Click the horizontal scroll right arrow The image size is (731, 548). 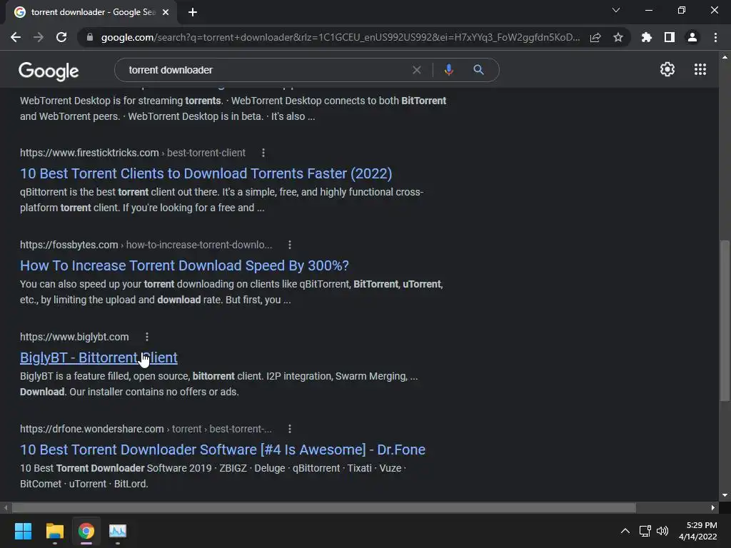[713, 507]
